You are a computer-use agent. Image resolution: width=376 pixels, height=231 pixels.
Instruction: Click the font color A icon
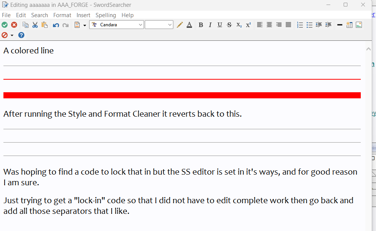coord(189,25)
